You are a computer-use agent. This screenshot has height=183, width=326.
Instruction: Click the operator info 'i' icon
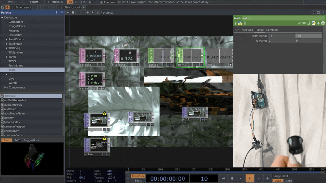(x=245, y=23)
